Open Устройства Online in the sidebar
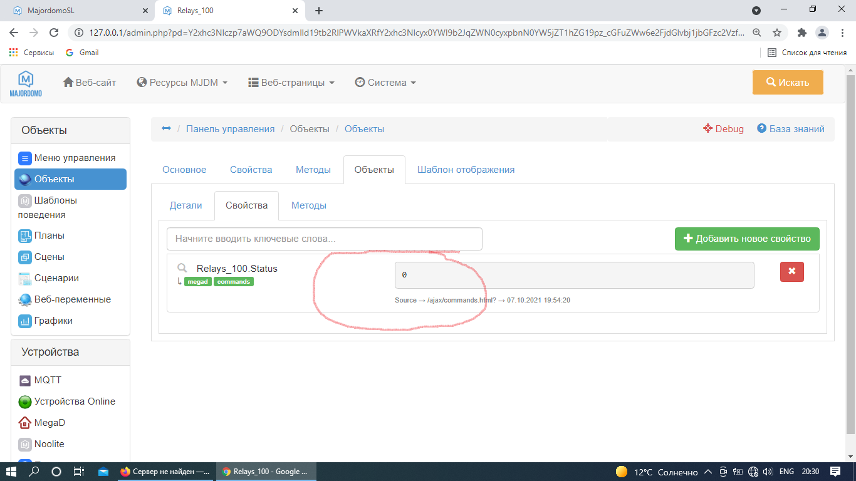Screen dimensions: 856x481 (67, 401)
